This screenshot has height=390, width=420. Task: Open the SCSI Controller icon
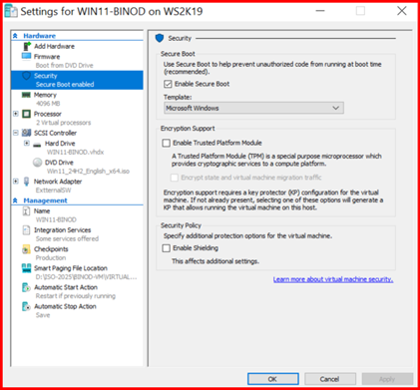click(26, 133)
